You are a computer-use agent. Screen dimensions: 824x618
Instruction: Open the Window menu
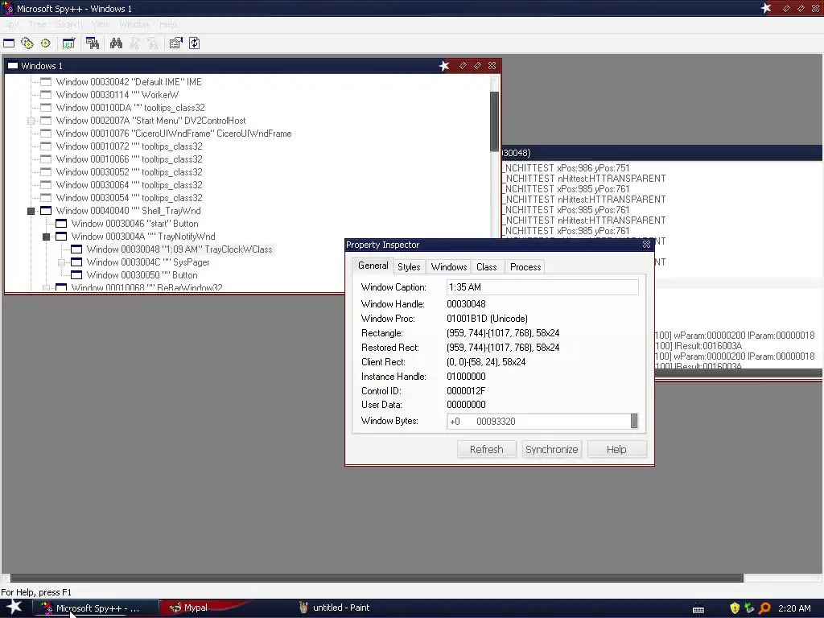tap(134, 24)
